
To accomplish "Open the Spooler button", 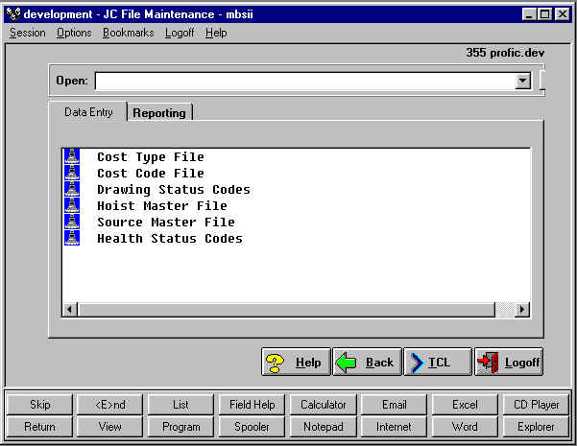I will pos(252,427).
